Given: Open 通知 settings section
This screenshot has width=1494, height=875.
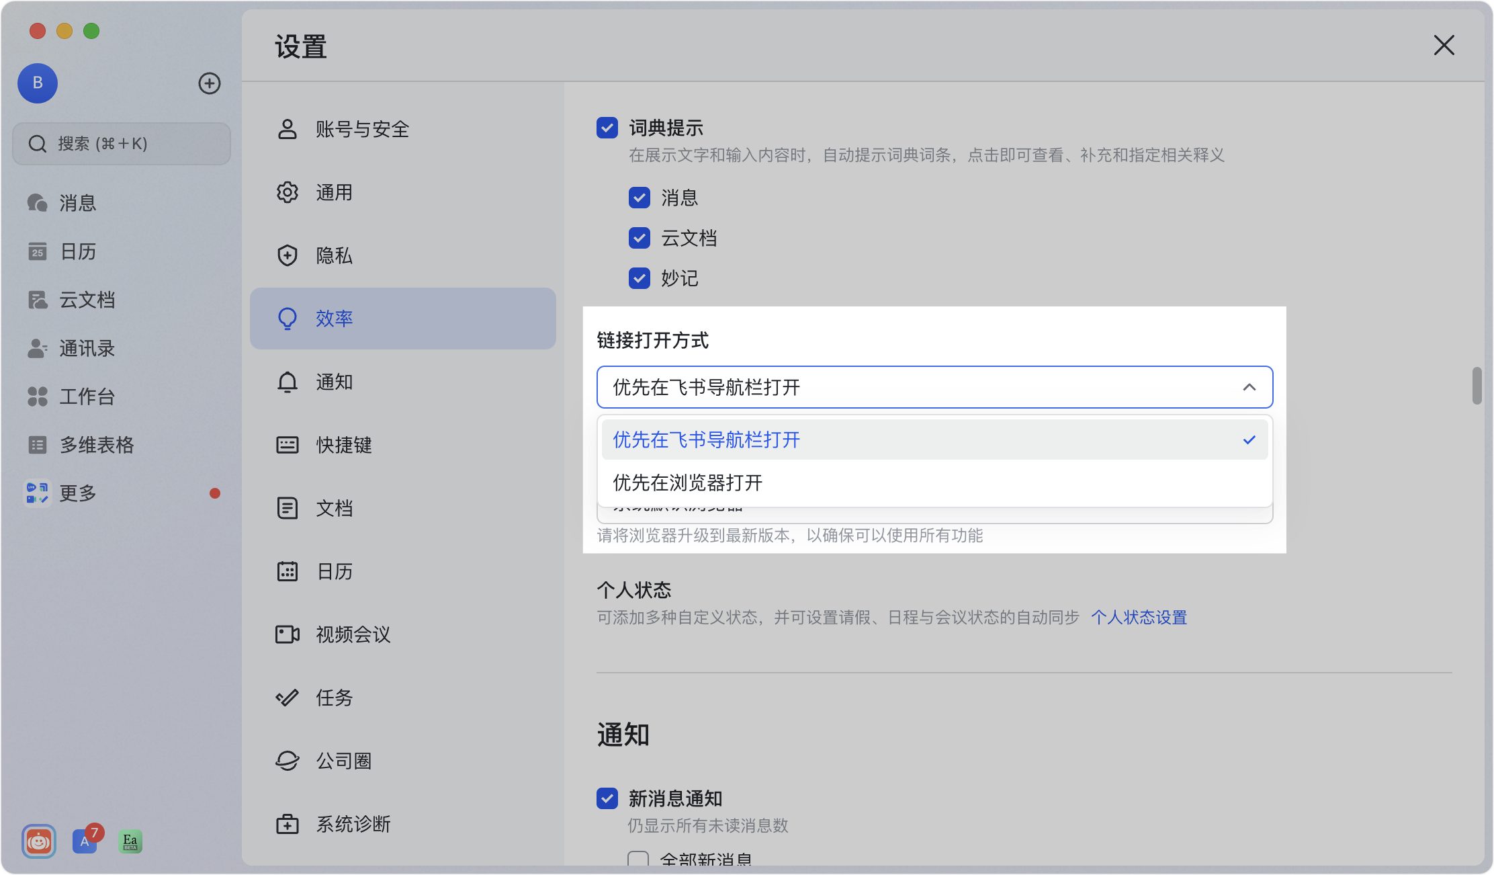Looking at the screenshot, I should click(x=403, y=382).
